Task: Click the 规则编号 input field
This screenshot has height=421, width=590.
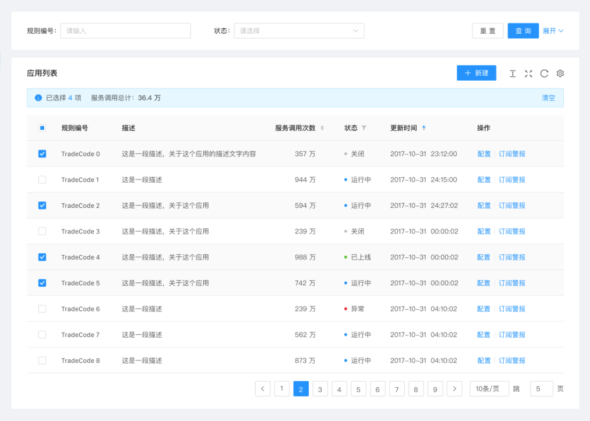Action: coord(126,31)
